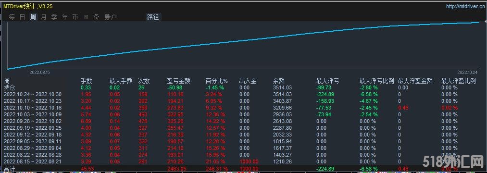Click the 手数 column header

click(x=87, y=81)
